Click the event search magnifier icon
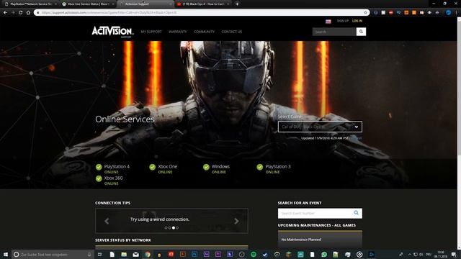Viewport: 461px width, 259px height. (357, 213)
